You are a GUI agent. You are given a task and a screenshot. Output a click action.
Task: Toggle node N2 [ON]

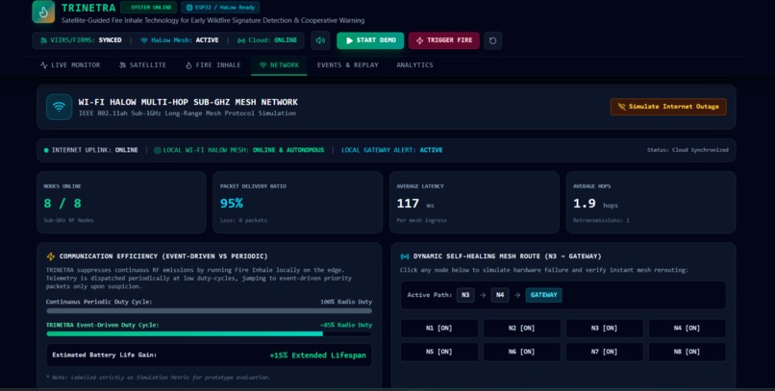(x=522, y=329)
